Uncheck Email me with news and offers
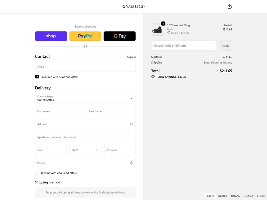 [37, 77]
